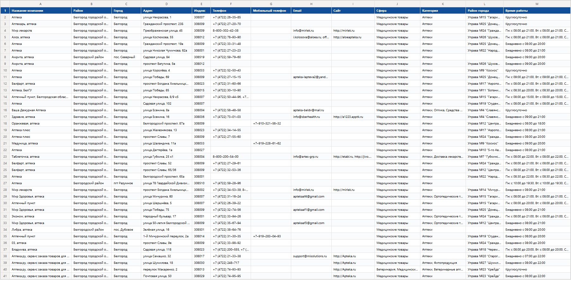Select row number 16 header

5,110
